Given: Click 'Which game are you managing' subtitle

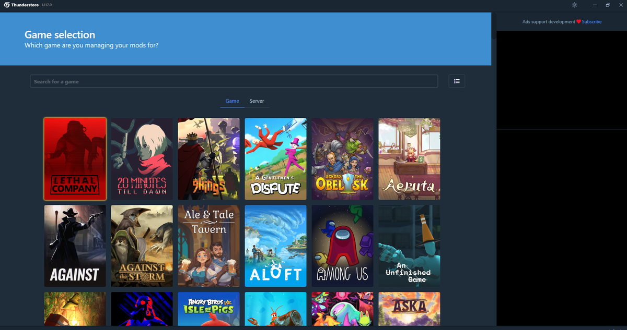Looking at the screenshot, I should pos(91,45).
